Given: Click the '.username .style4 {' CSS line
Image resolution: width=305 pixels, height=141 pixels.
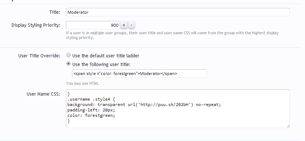Looking at the screenshot, I should [x=91, y=99].
